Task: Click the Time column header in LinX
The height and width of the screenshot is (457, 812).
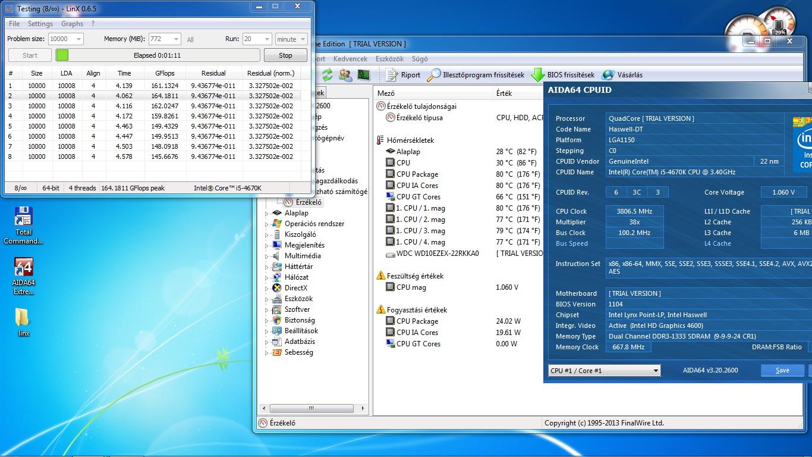Action: pyautogui.click(x=124, y=73)
